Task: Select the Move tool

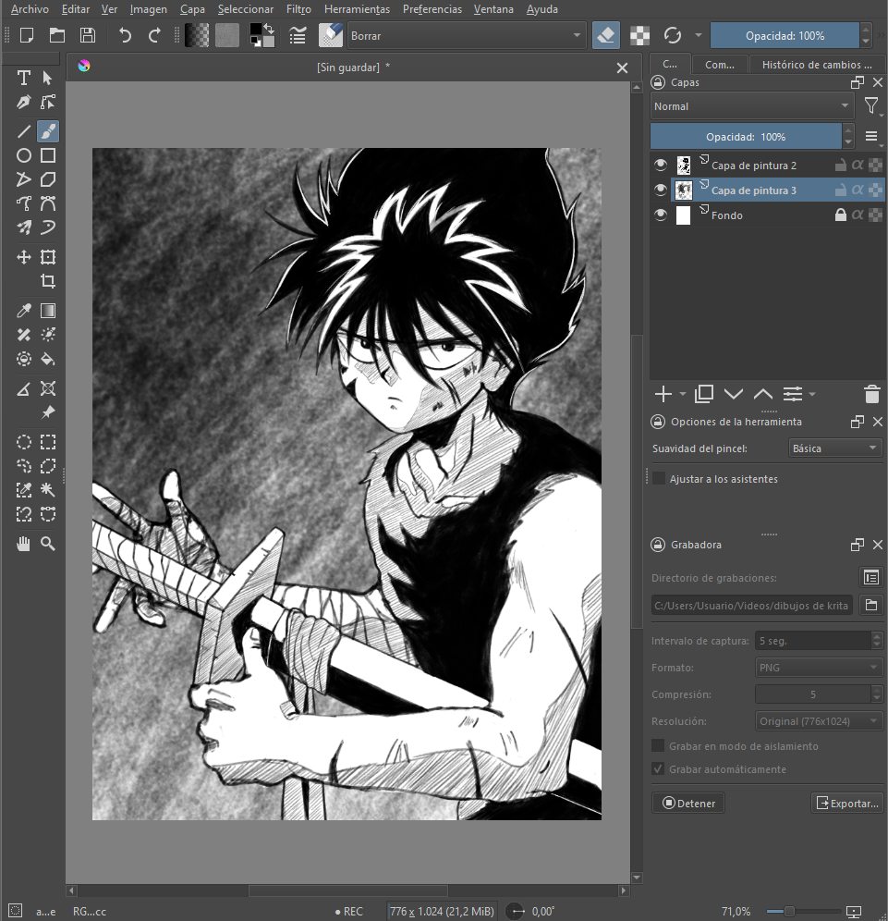Action: coord(23,257)
